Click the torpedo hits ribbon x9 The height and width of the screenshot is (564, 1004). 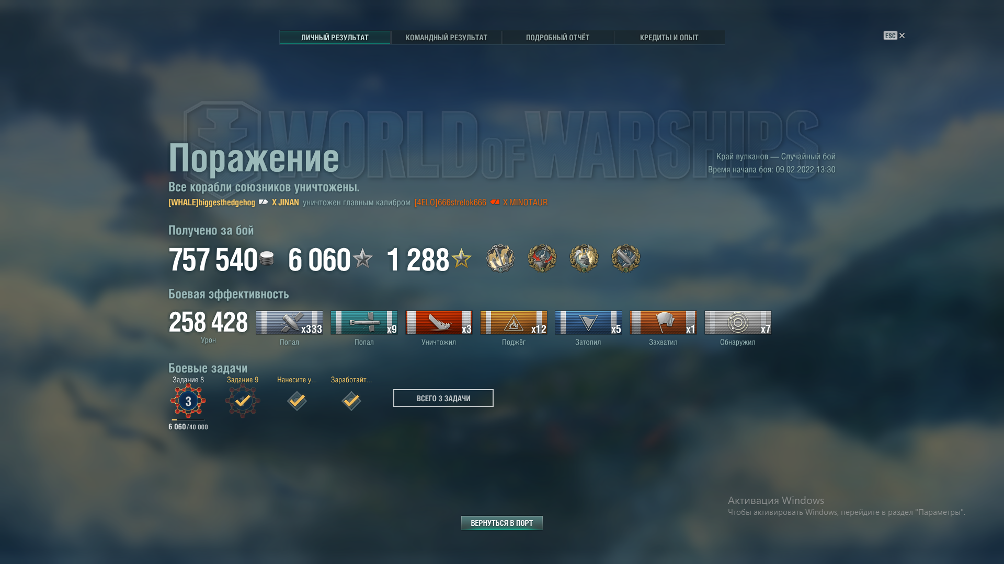pyautogui.click(x=364, y=322)
